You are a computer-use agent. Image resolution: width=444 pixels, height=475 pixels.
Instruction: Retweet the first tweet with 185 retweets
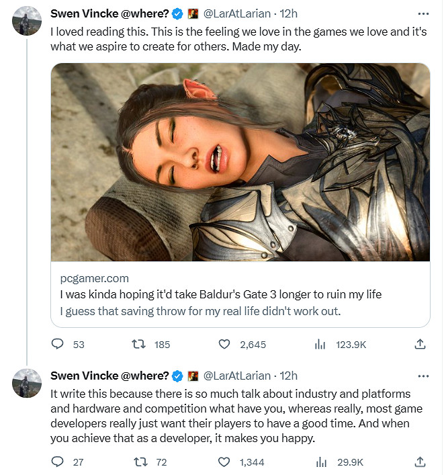(x=139, y=344)
